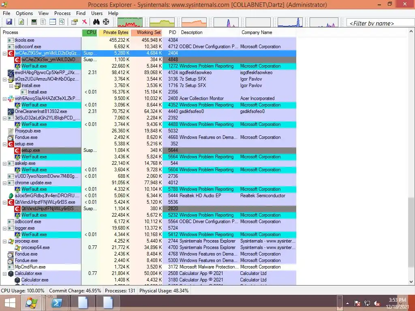415x311 pixels.
Task: Click the Save toolbar icon
Action: click(9, 22)
